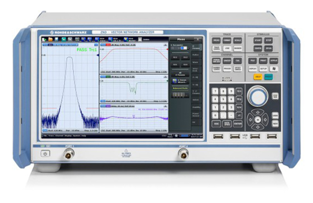Hit the MEAS hardkey
The image size is (313, 203).
216,41
